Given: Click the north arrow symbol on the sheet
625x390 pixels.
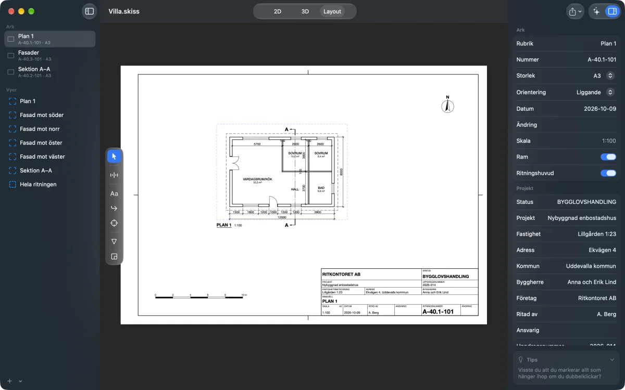Looking at the screenshot, I should (x=447, y=105).
